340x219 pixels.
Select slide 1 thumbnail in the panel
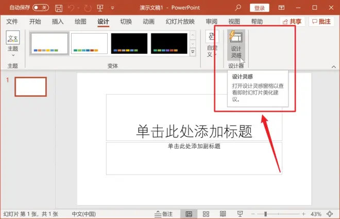point(31,87)
